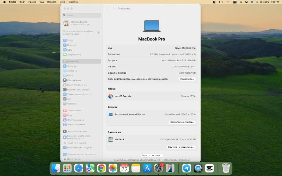Open System Settings icon in Dock

159,168
